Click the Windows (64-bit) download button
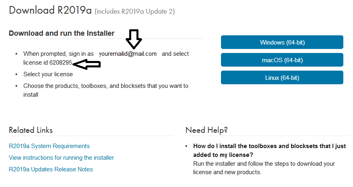Viewport: 353px width, 187px height. (x=282, y=42)
